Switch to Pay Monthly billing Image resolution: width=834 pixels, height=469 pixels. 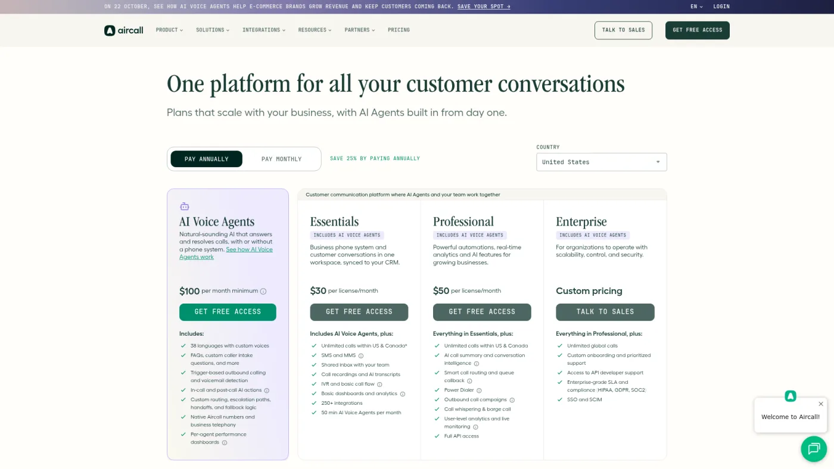282,159
